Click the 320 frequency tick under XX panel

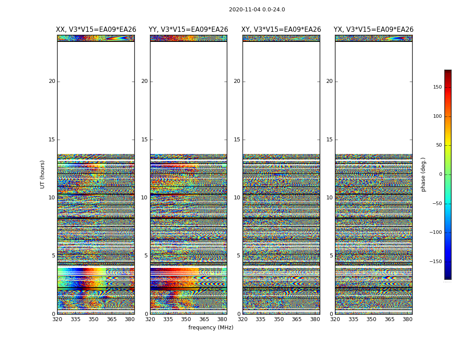click(57, 319)
